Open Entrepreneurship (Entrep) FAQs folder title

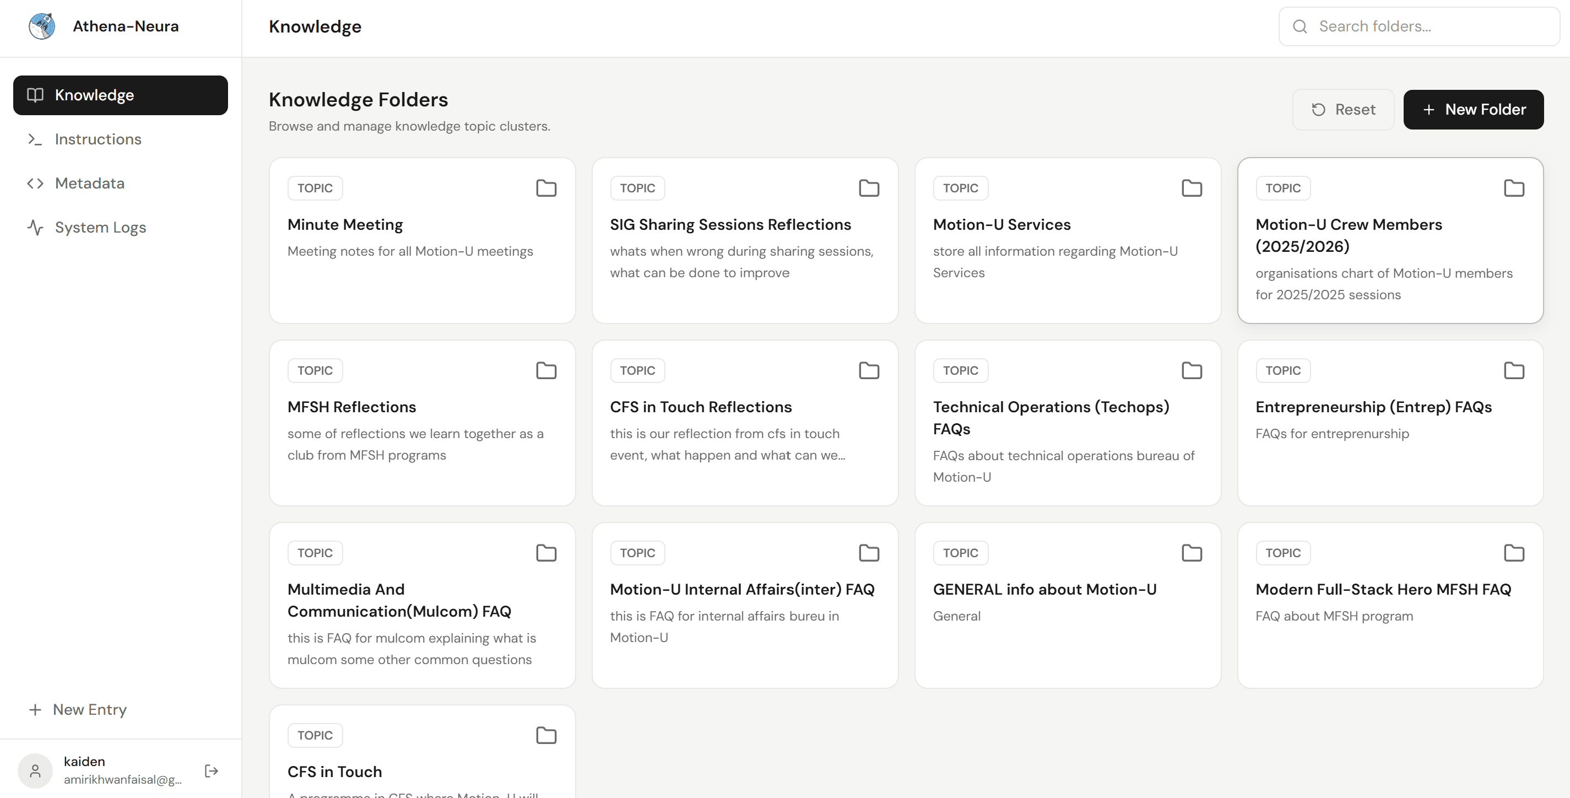pyautogui.click(x=1374, y=407)
